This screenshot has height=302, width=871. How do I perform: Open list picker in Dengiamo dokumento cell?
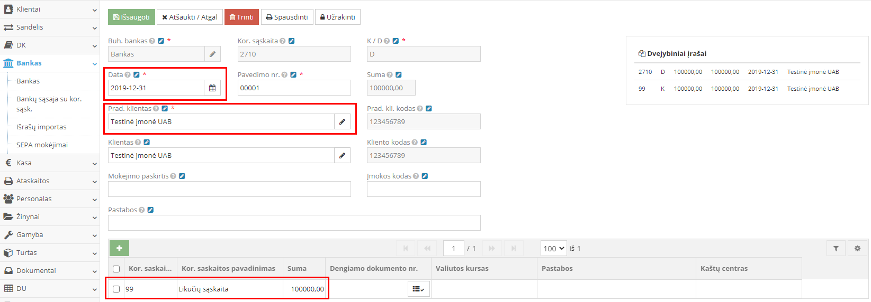click(x=418, y=289)
